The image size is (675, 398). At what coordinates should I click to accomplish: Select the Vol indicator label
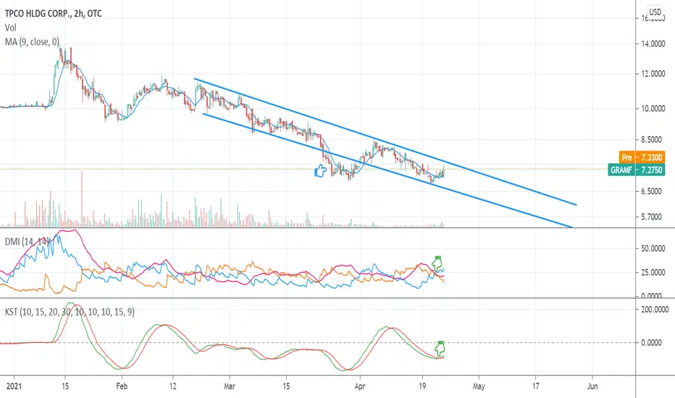click(x=10, y=28)
